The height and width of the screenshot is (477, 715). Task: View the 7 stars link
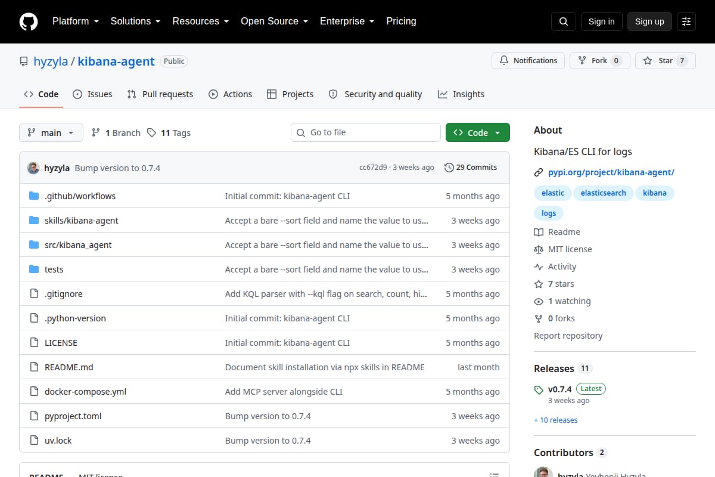tap(554, 284)
